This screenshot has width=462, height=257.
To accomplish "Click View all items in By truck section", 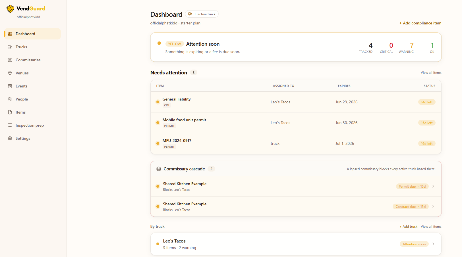I will 431,227.
